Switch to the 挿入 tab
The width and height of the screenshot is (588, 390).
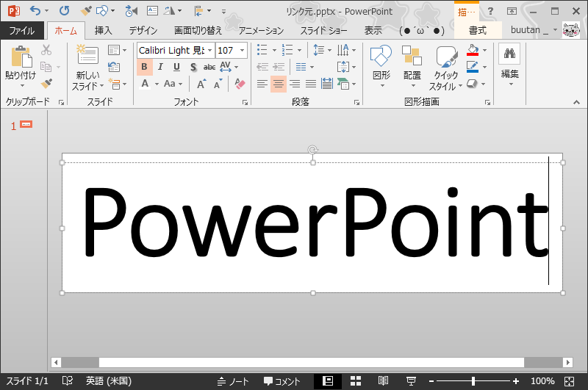point(103,30)
